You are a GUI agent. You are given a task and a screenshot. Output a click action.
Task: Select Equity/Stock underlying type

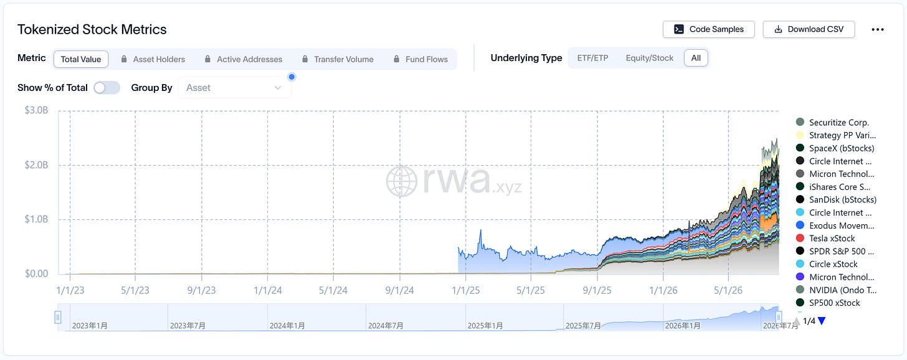coord(650,58)
